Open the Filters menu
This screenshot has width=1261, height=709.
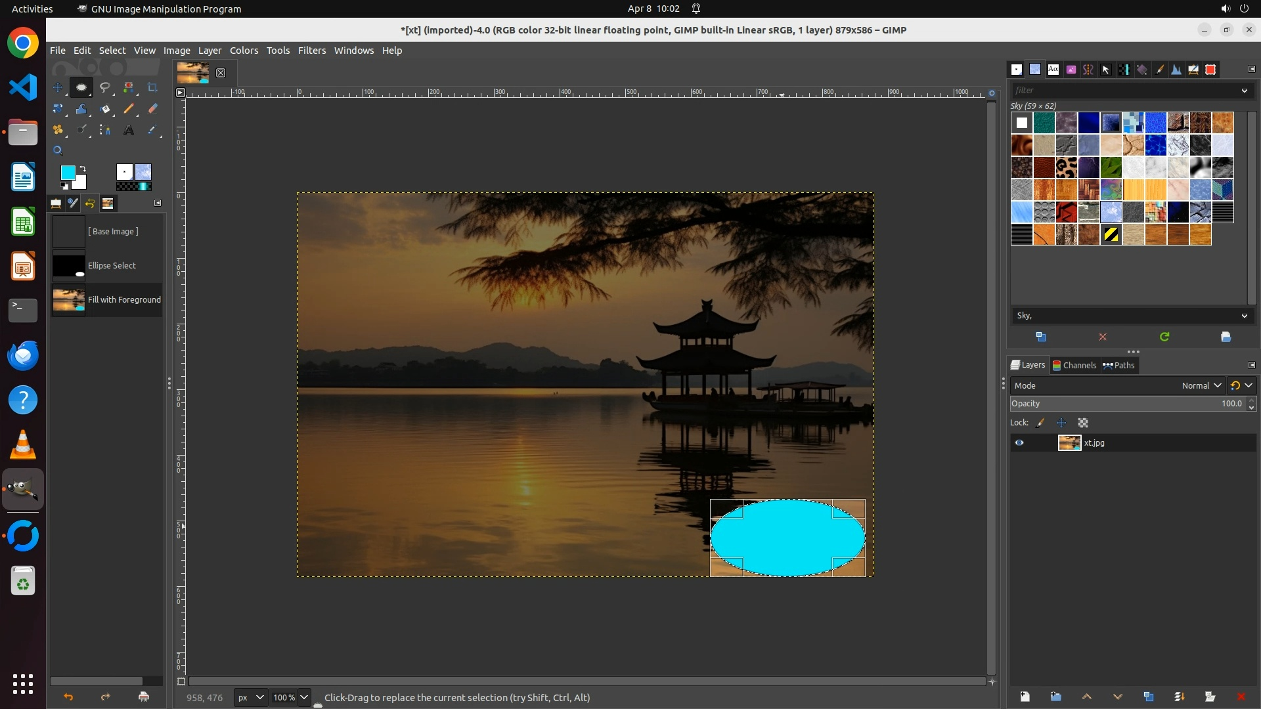(311, 51)
